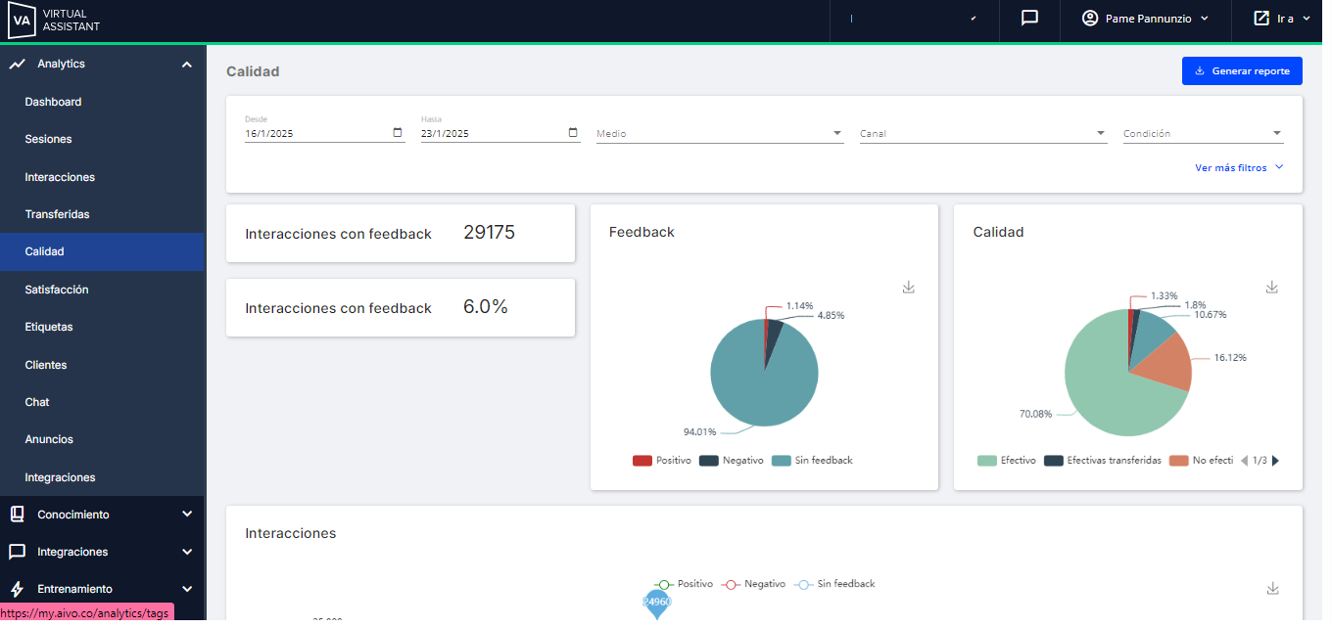Expand Ver más filtros link
1331x628 pixels.
point(1238,168)
